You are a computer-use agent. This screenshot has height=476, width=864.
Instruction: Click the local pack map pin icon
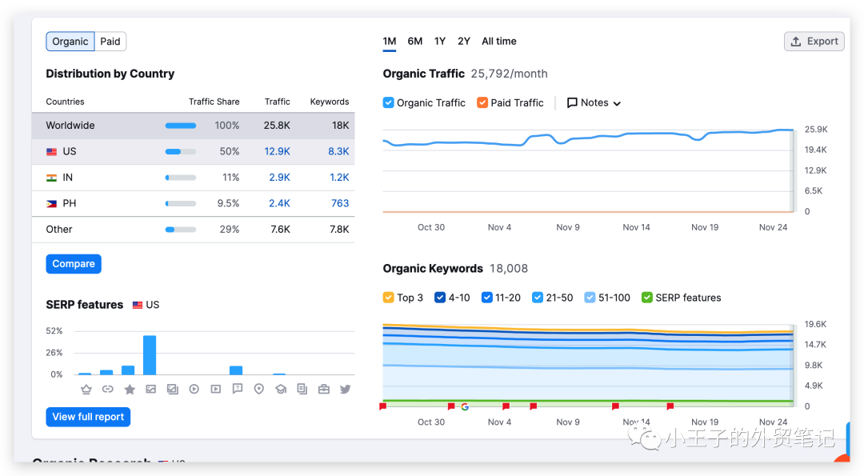[x=258, y=390]
